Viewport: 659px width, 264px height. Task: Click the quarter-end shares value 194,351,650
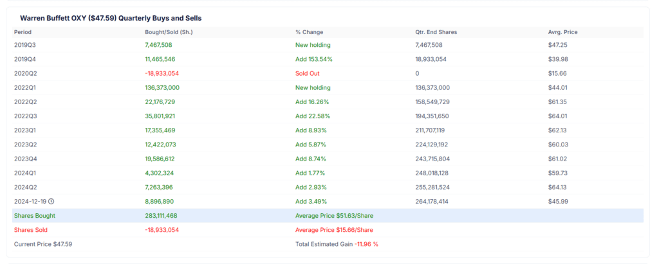pyautogui.click(x=432, y=116)
